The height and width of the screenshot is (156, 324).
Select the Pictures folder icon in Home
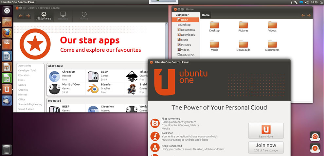(x=243, y=26)
